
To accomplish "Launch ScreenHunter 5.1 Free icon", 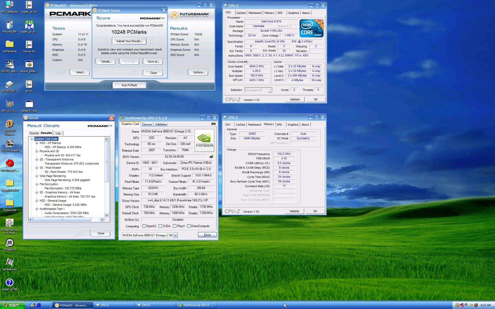I will 10,226.
